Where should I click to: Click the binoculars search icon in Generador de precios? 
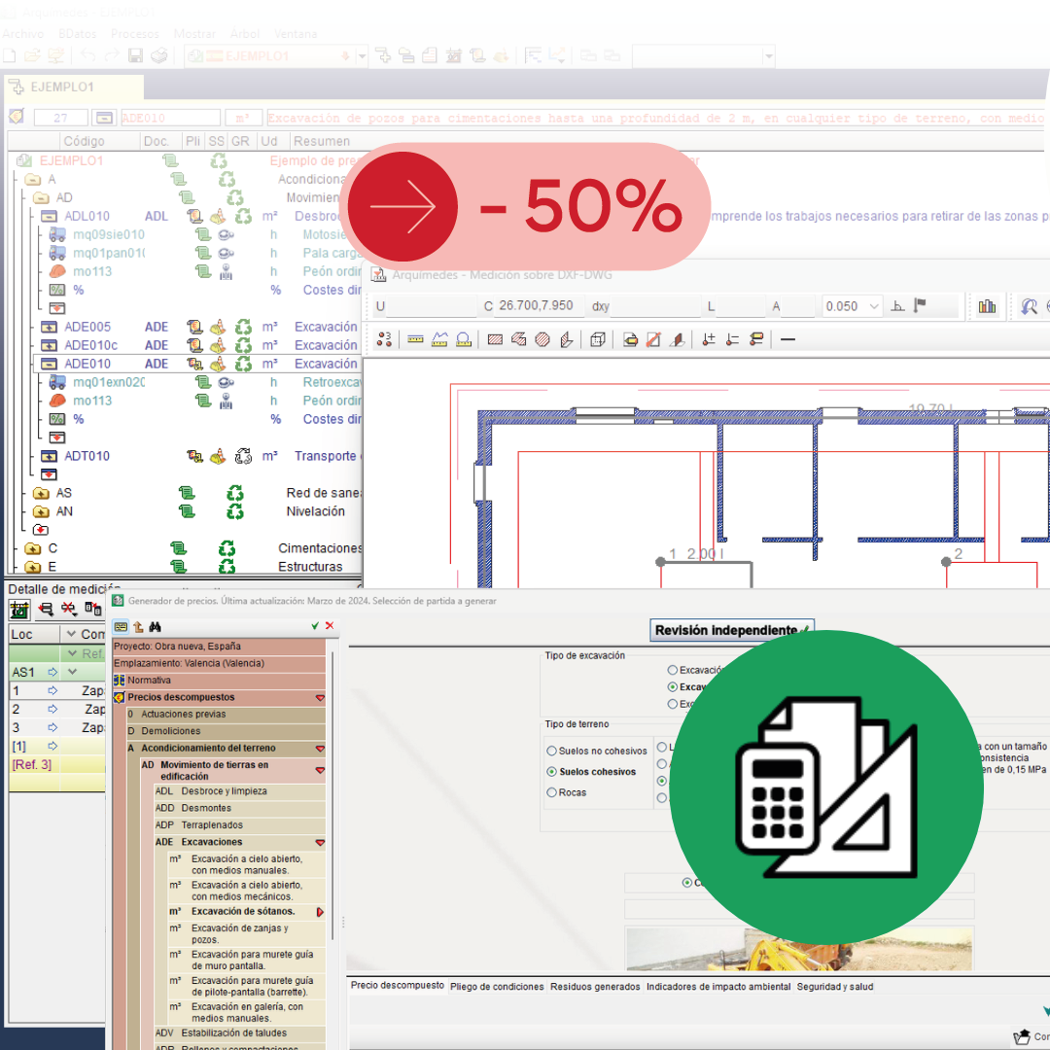(x=154, y=627)
